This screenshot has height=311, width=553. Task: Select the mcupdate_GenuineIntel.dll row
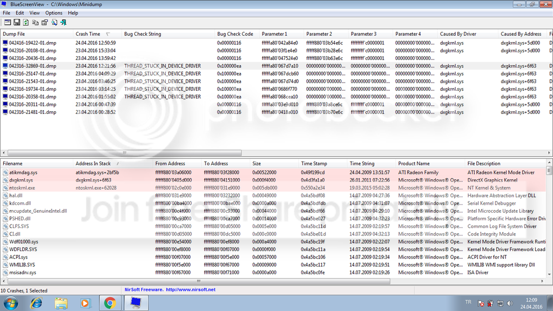coord(273,211)
